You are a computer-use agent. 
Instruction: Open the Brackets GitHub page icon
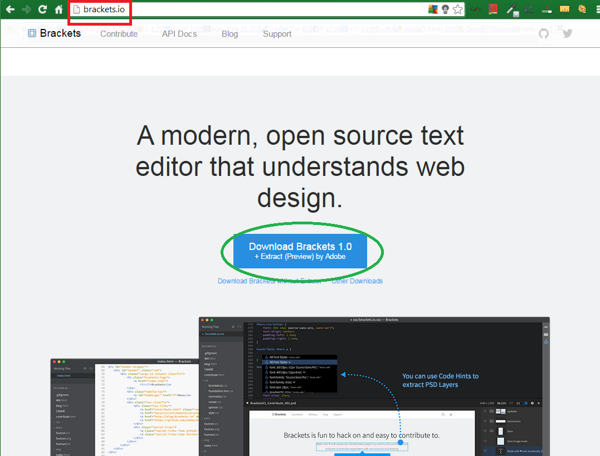coord(544,34)
